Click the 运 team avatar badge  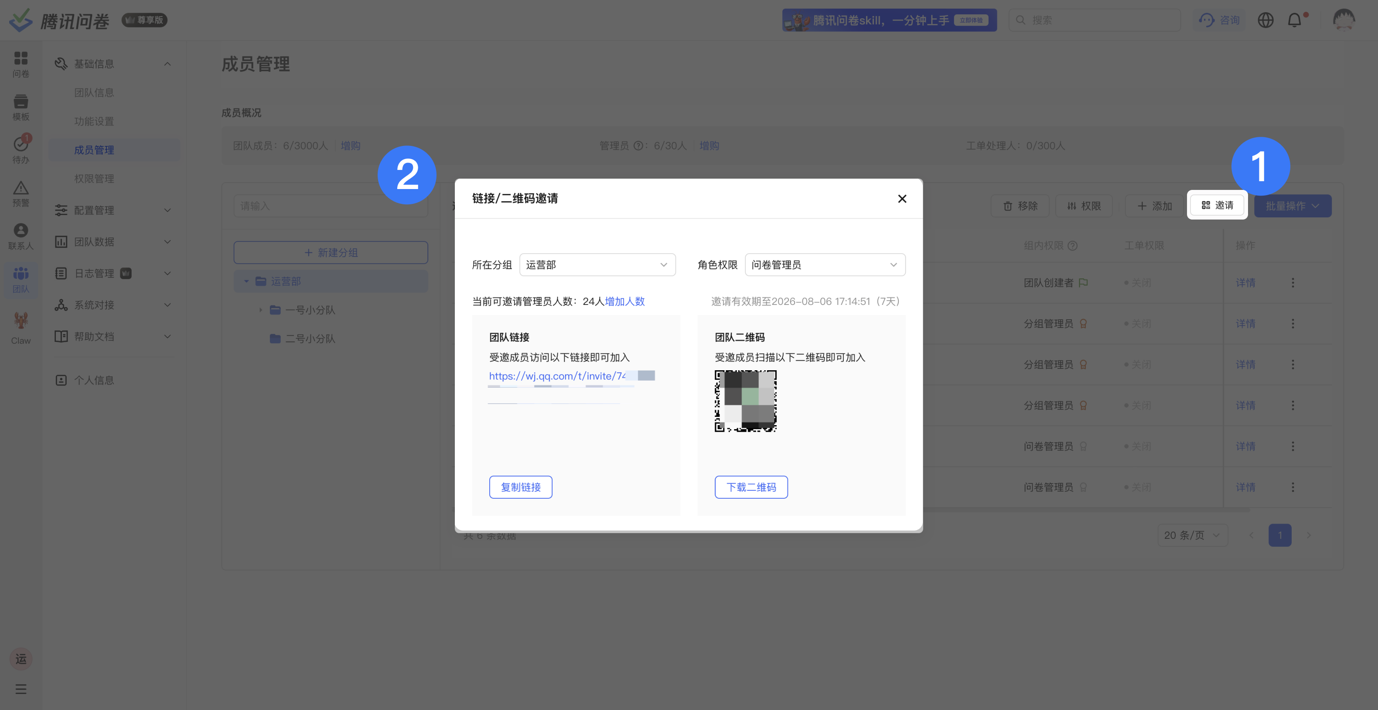[21, 659]
